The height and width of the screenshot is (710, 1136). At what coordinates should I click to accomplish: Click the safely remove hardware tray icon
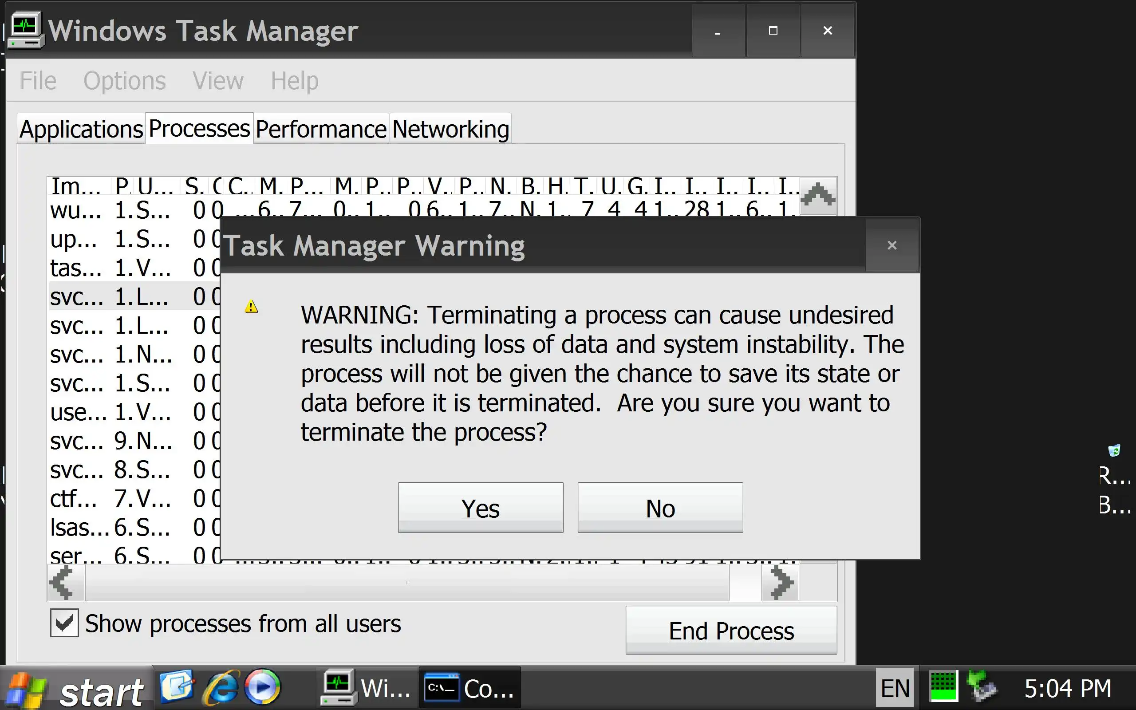coord(982,687)
